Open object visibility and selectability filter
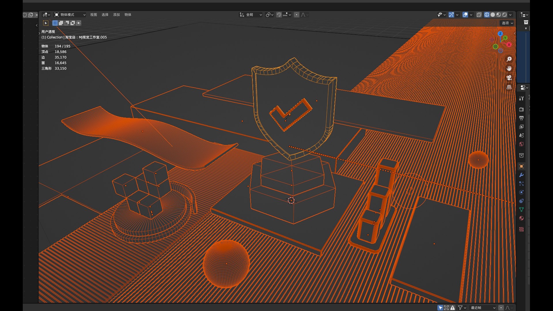Viewport: 553px width, 311px height. (x=441, y=15)
